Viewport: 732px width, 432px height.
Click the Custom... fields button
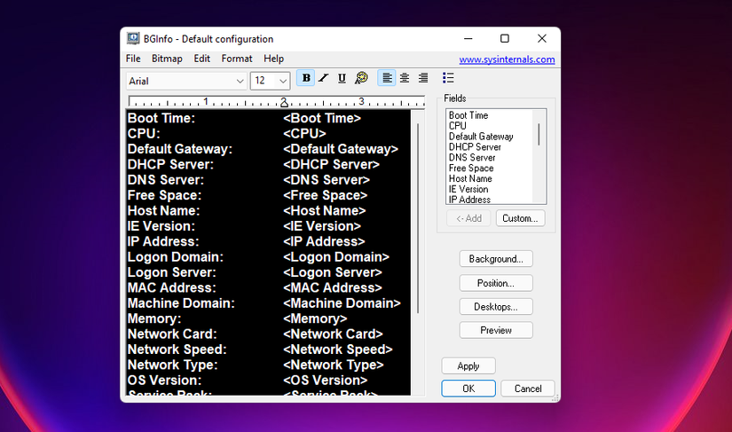(520, 218)
